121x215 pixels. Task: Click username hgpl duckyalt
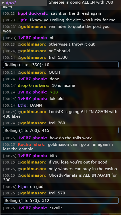33,13
